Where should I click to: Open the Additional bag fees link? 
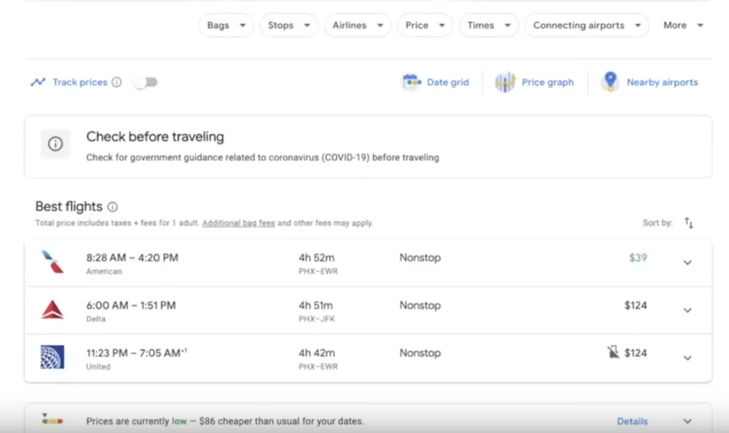pos(238,222)
